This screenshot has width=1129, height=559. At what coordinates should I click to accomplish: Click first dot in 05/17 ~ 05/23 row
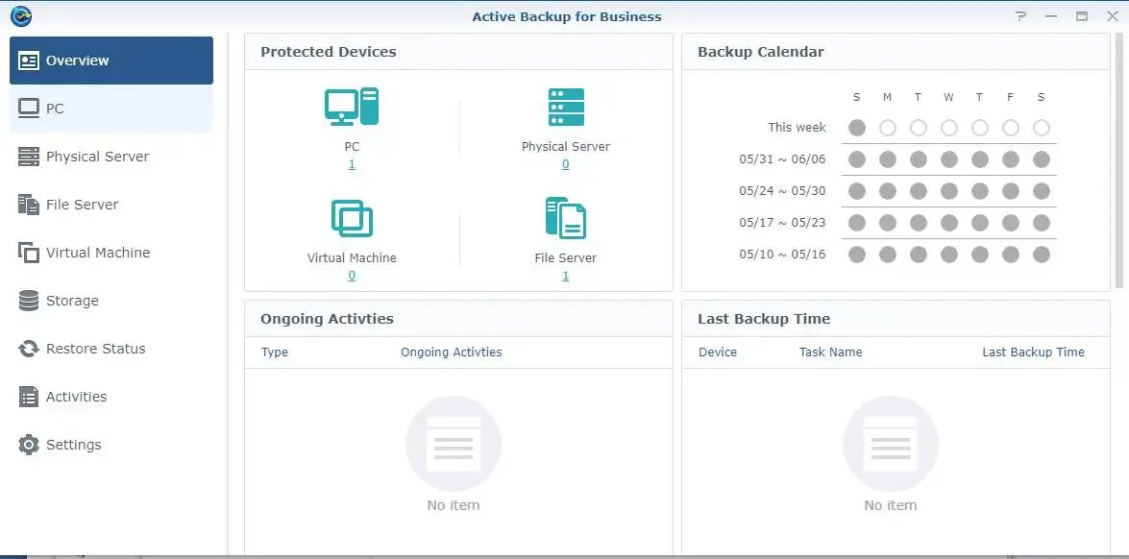[857, 223]
